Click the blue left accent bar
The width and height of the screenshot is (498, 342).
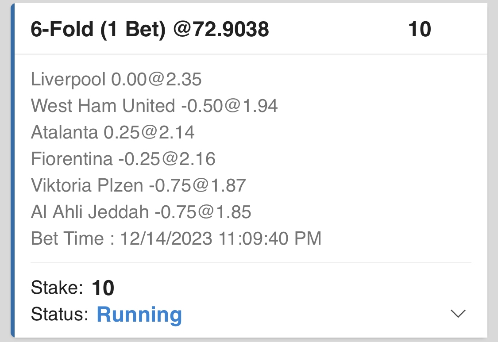(12, 171)
